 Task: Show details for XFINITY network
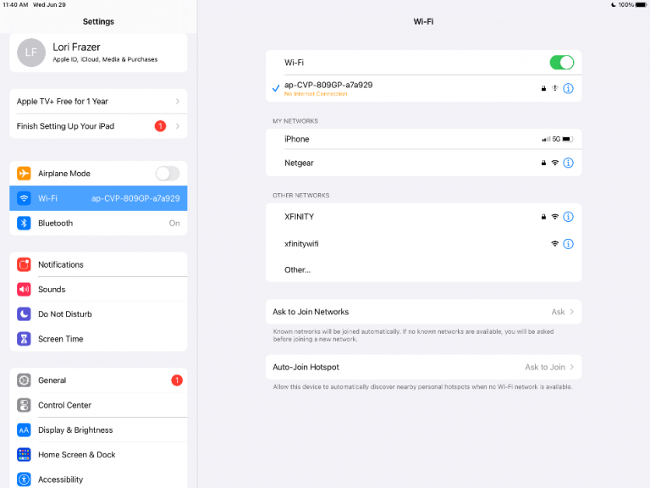(x=568, y=217)
